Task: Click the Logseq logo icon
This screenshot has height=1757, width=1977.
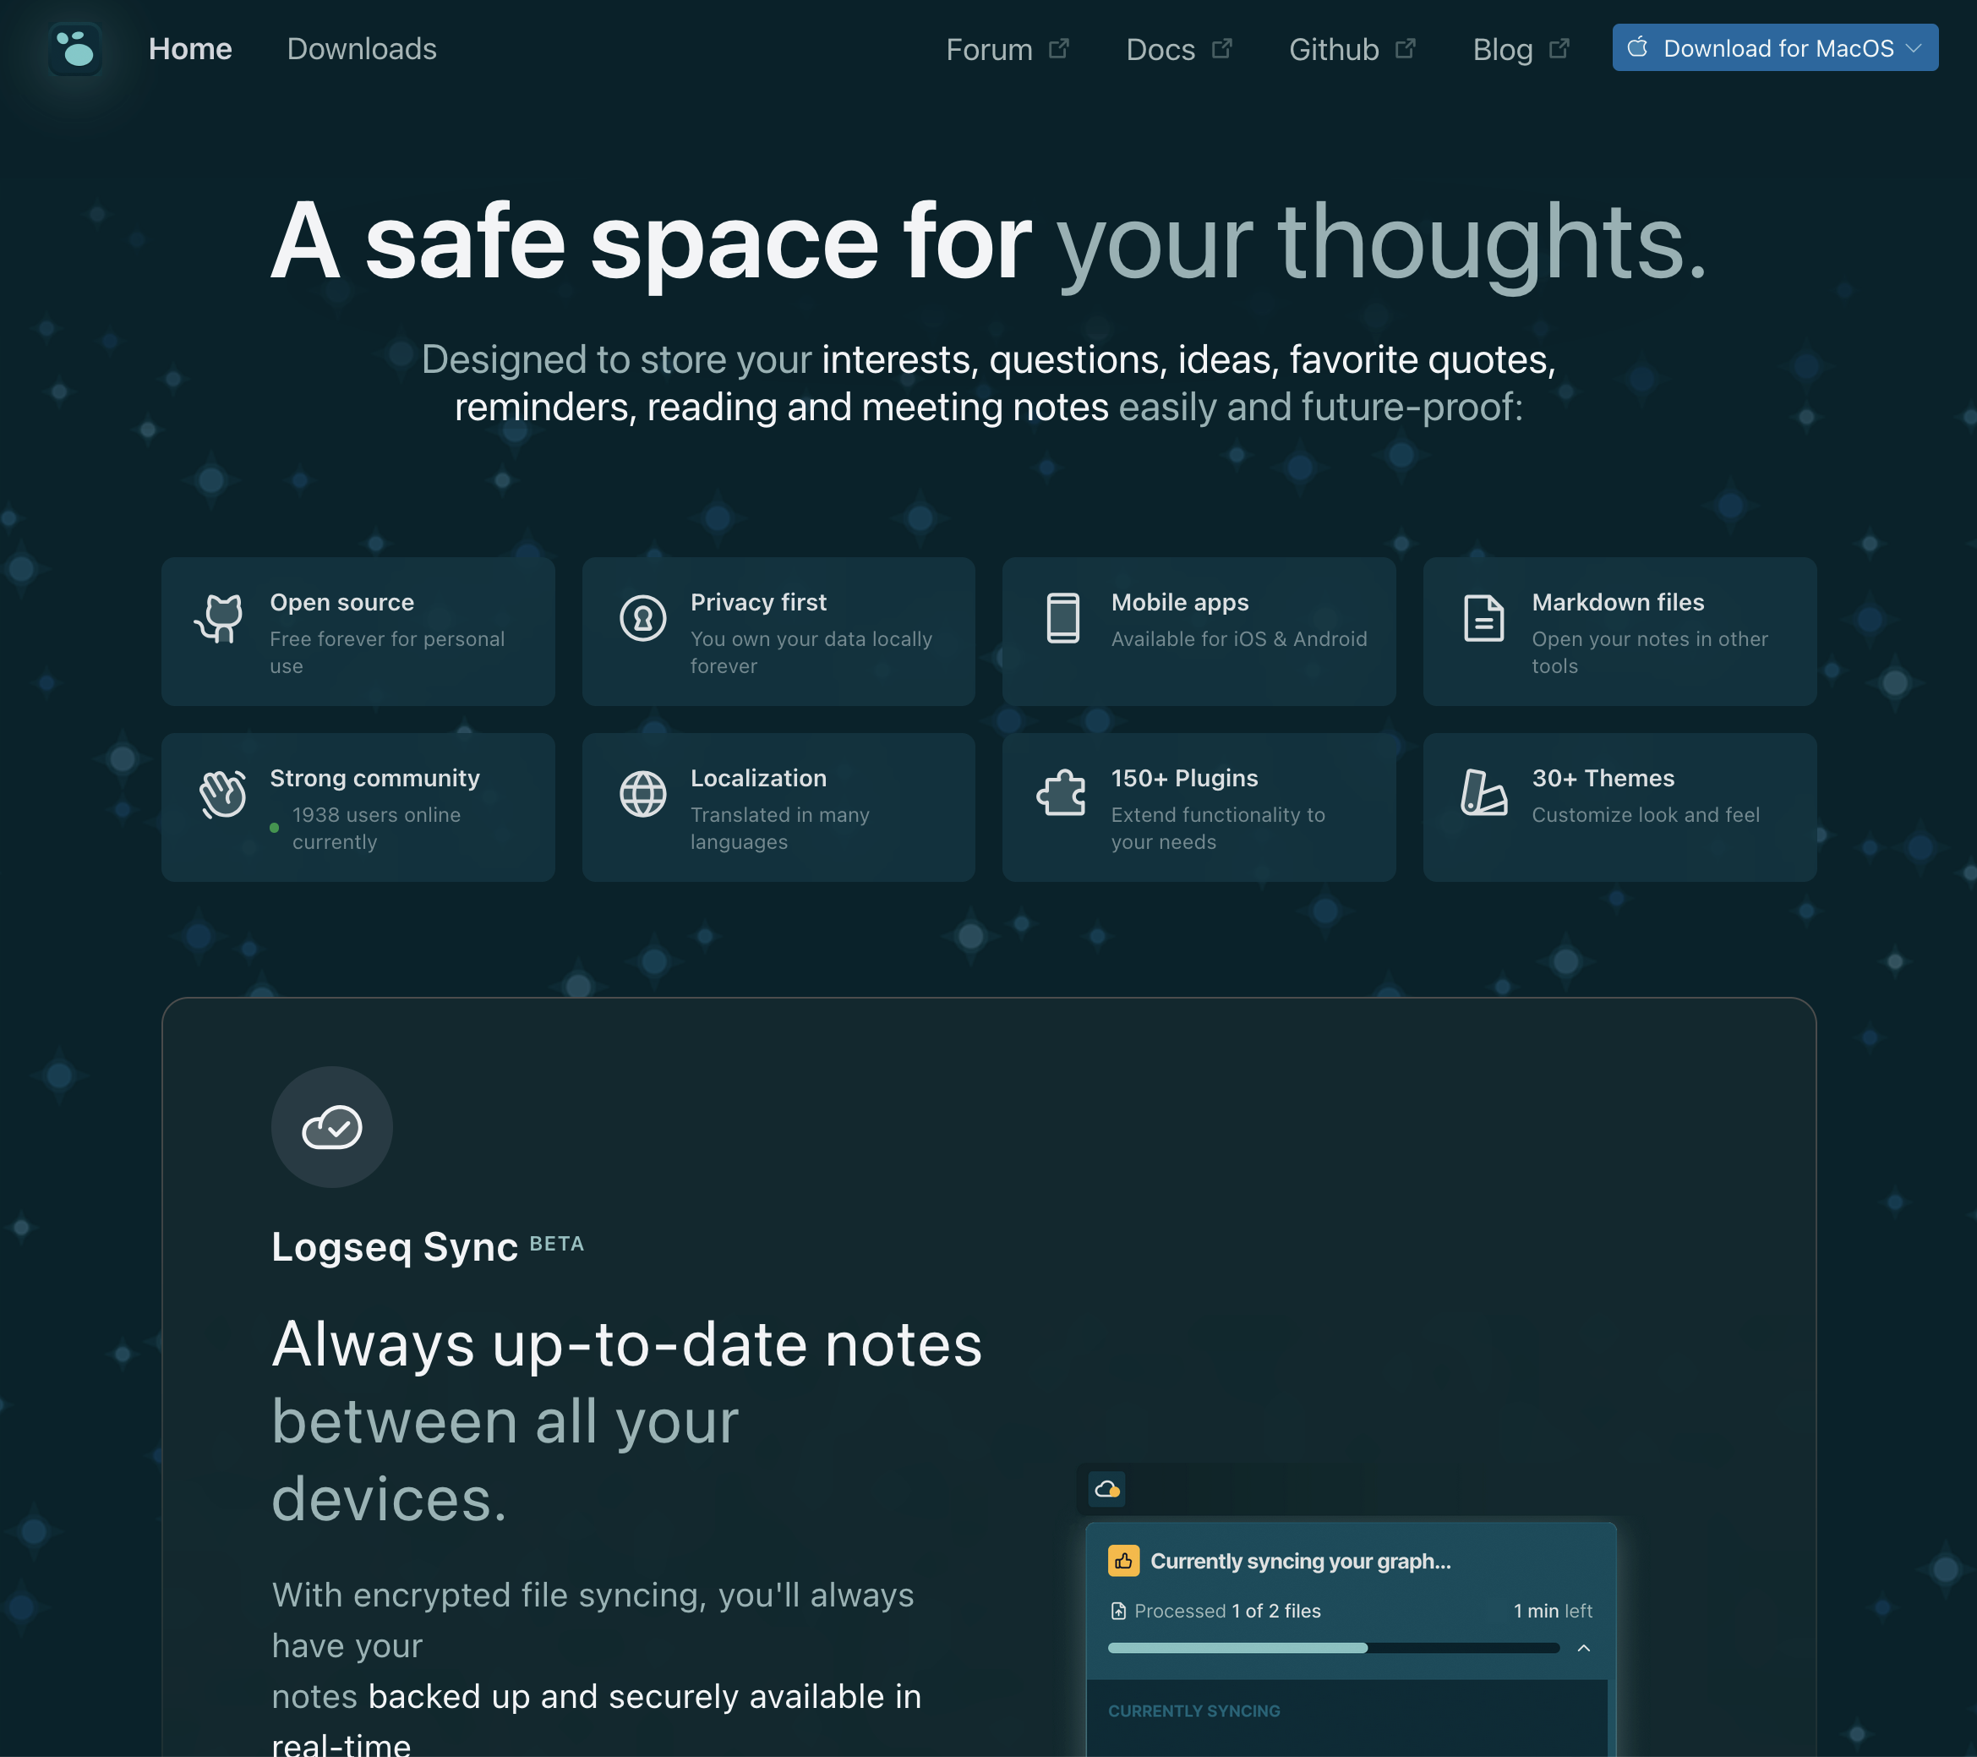Action: (75, 49)
